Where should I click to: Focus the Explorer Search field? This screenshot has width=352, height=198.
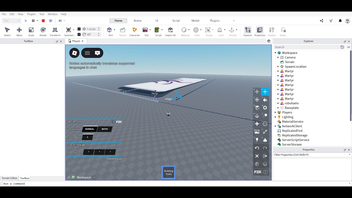tap(307, 47)
